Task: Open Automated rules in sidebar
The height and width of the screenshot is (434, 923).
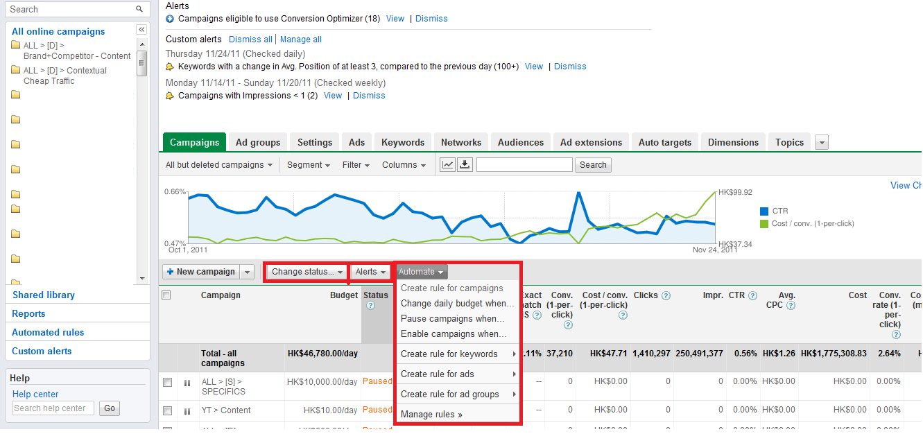Action: coord(48,333)
